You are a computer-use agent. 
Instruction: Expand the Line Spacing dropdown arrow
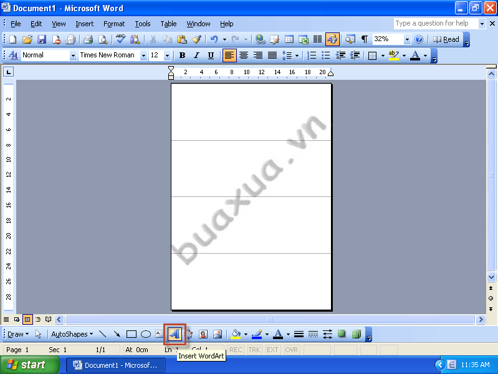(x=297, y=55)
